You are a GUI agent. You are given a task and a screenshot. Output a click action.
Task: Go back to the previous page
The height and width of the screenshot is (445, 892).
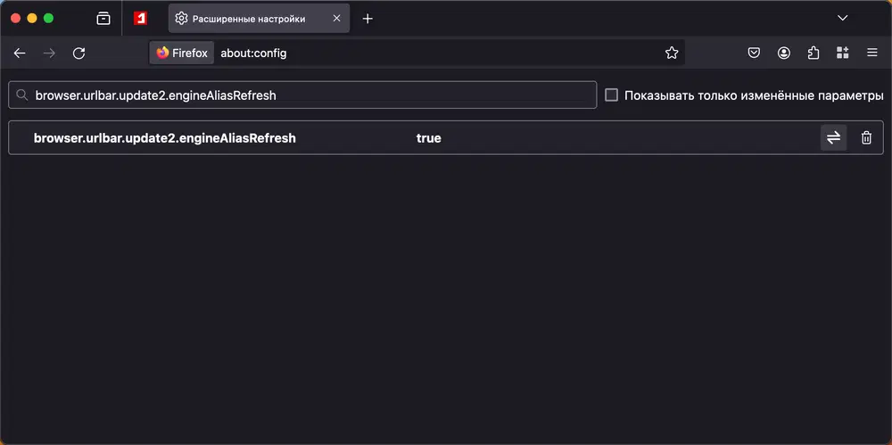pos(20,54)
